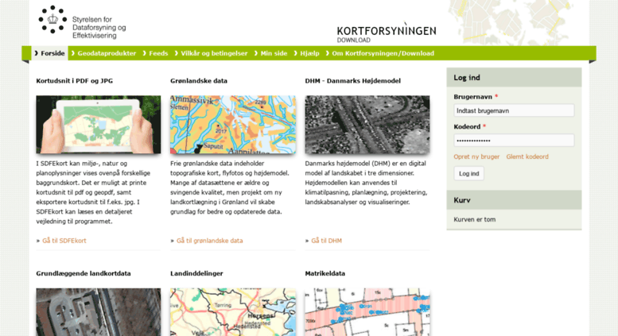Viewport: 618px width, 336px height.
Task: Click the tablet map thumbnail for Kortudsnit
Action: click(99, 125)
